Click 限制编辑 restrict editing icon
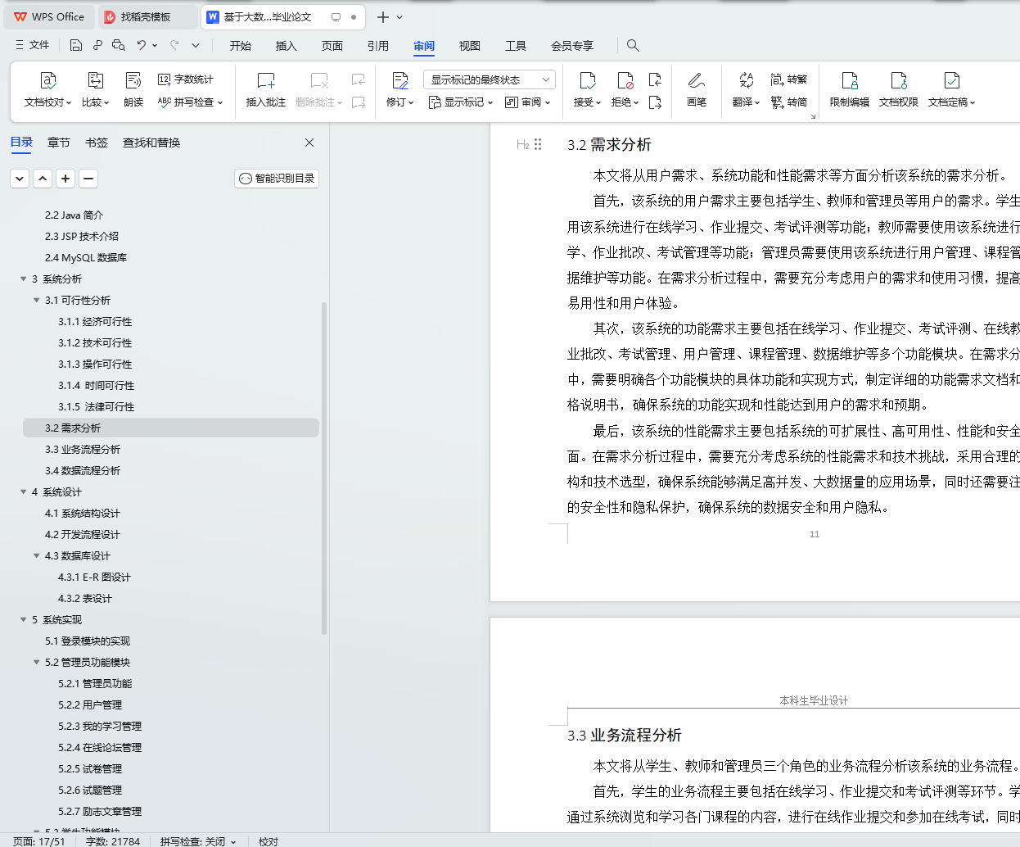The height and width of the screenshot is (847, 1020). tap(850, 80)
